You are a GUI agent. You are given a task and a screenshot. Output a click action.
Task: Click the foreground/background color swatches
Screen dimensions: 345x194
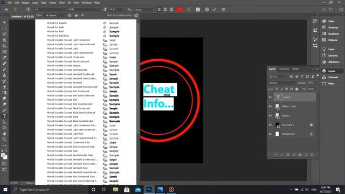[x=4, y=156]
